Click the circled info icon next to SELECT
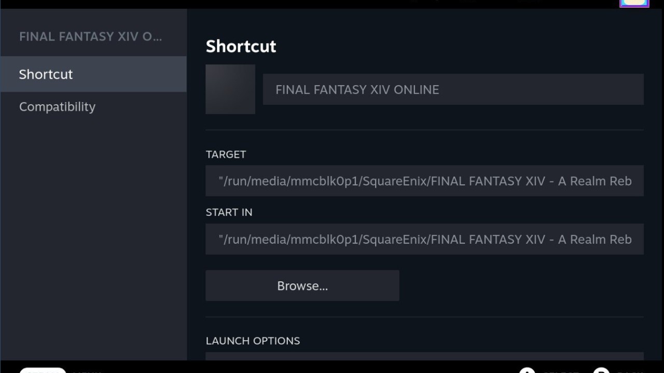Viewport: 664px width, 373px height. [527, 372]
